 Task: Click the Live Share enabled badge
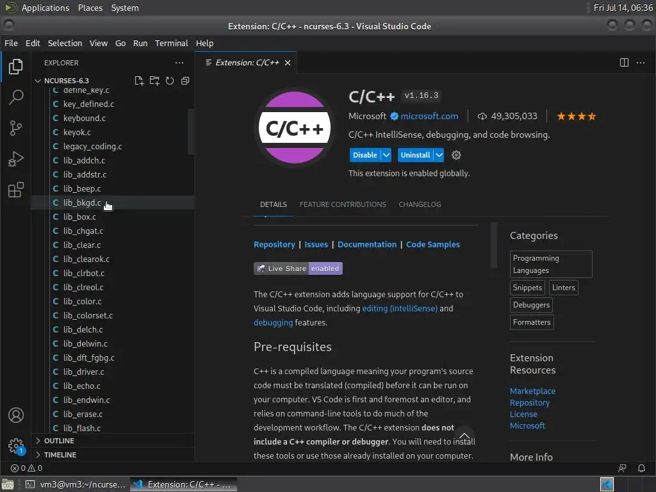[x=298, y=268]
